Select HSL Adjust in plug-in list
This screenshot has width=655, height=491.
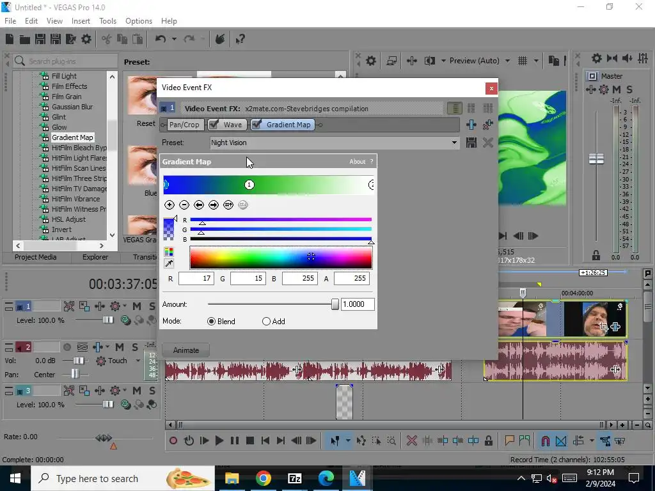point(68,219)
